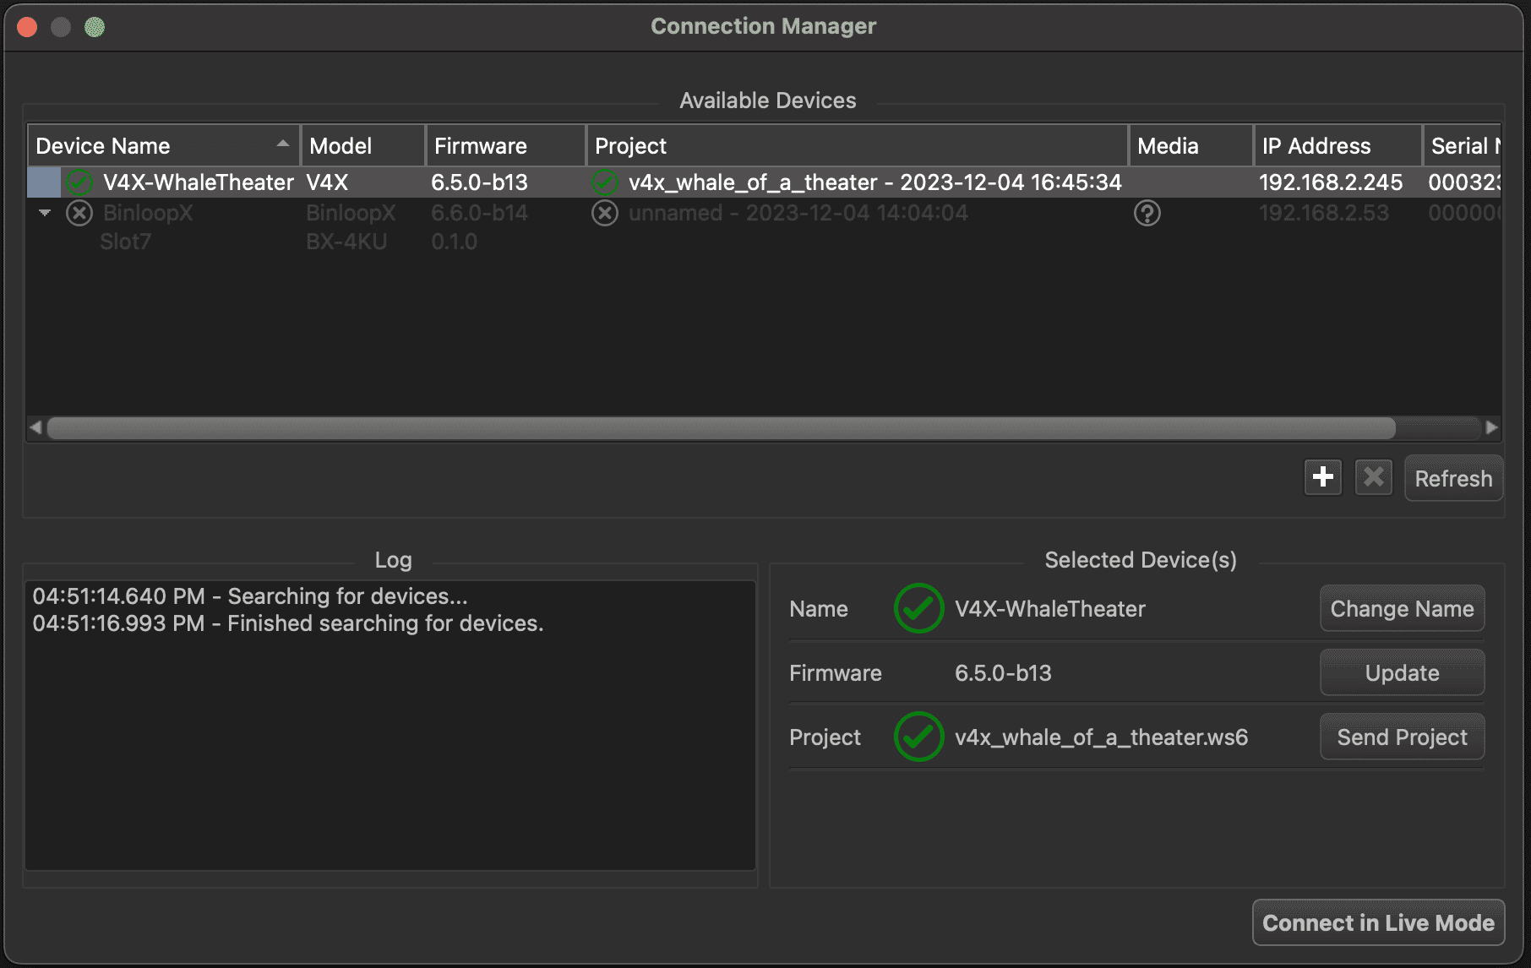Image resolution: width=1531 pixels, height=968 pixels.
Task: Click the horizontal scrollbar right arrow
Action: tap(1491, 427)
